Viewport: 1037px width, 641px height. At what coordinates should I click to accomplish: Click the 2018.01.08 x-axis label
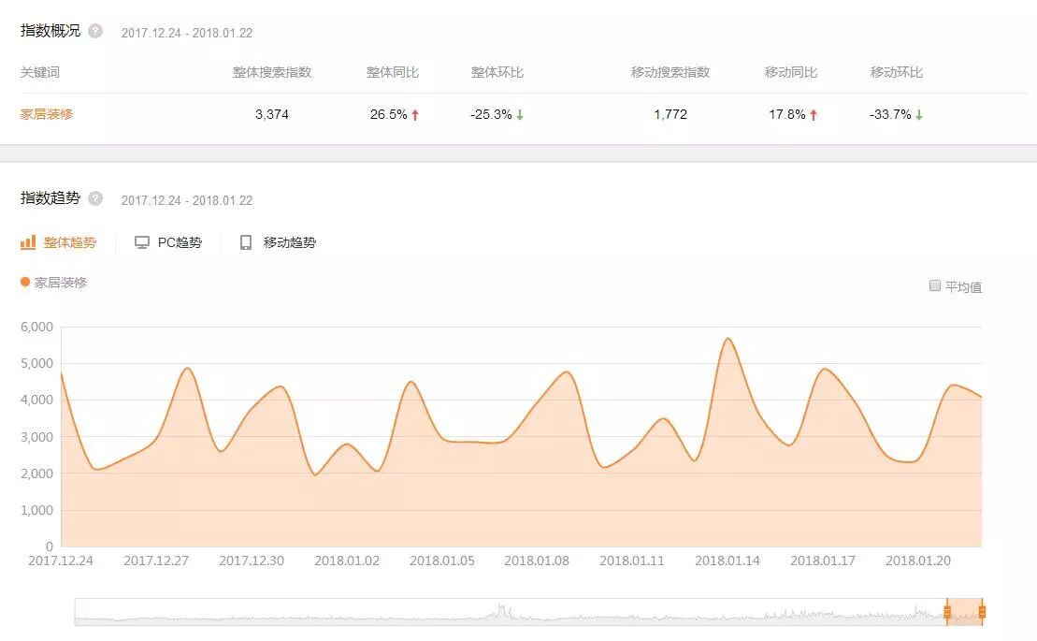(537, 561)
